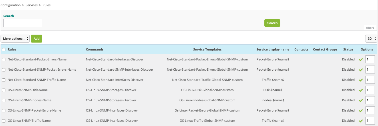This screenshot has width=378, height=126.
Task: Focus the Search text input field
Action: tap(23, 23)
